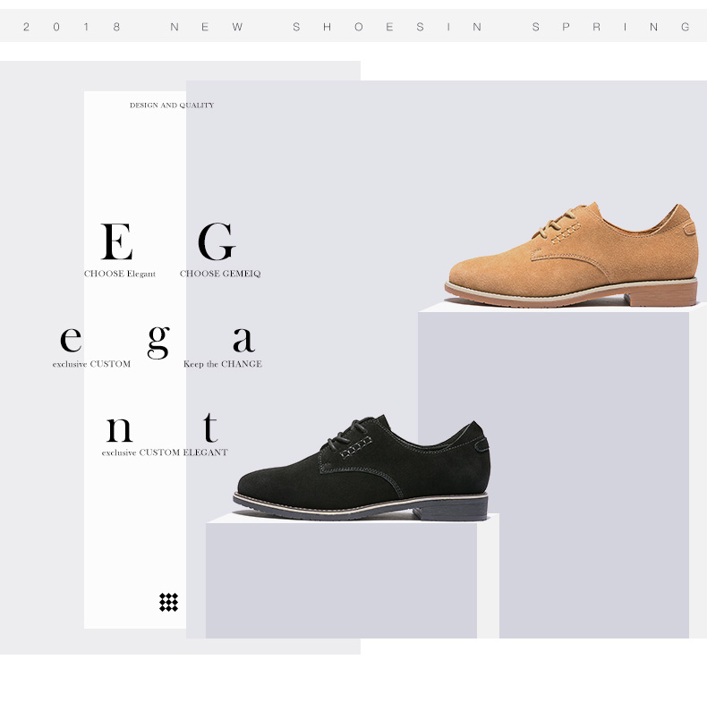Click the "DESIGN AND QUALITY" heading text
Viewport: 707px width, 702px height.
172,106
